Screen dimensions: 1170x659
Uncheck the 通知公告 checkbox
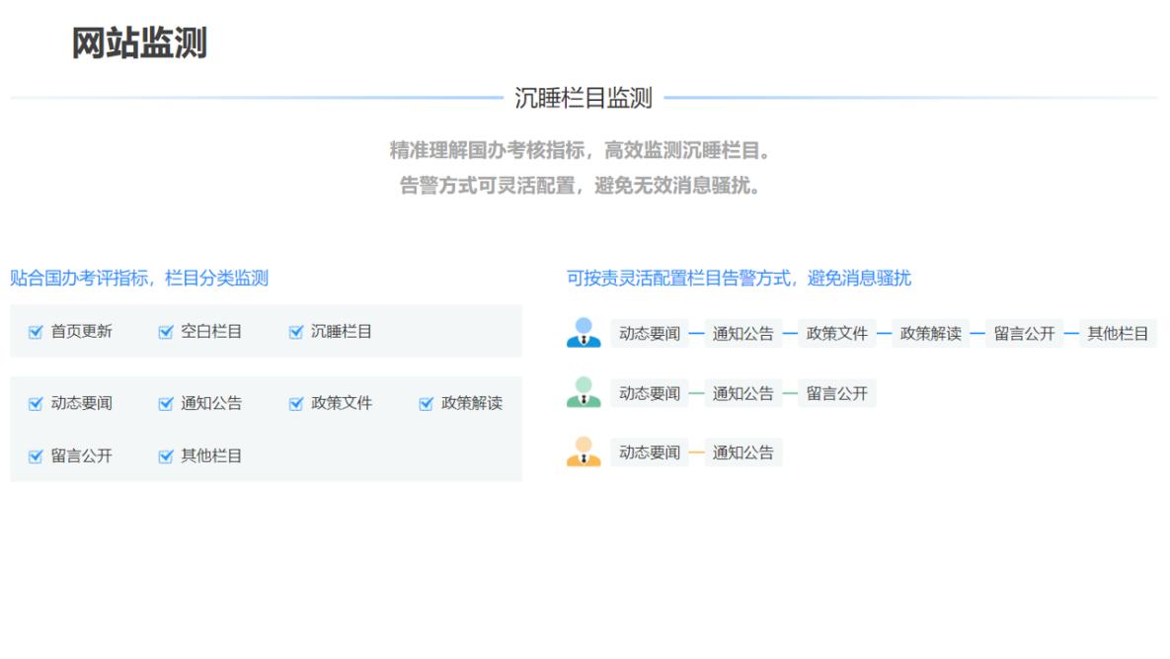click(166, 403)
